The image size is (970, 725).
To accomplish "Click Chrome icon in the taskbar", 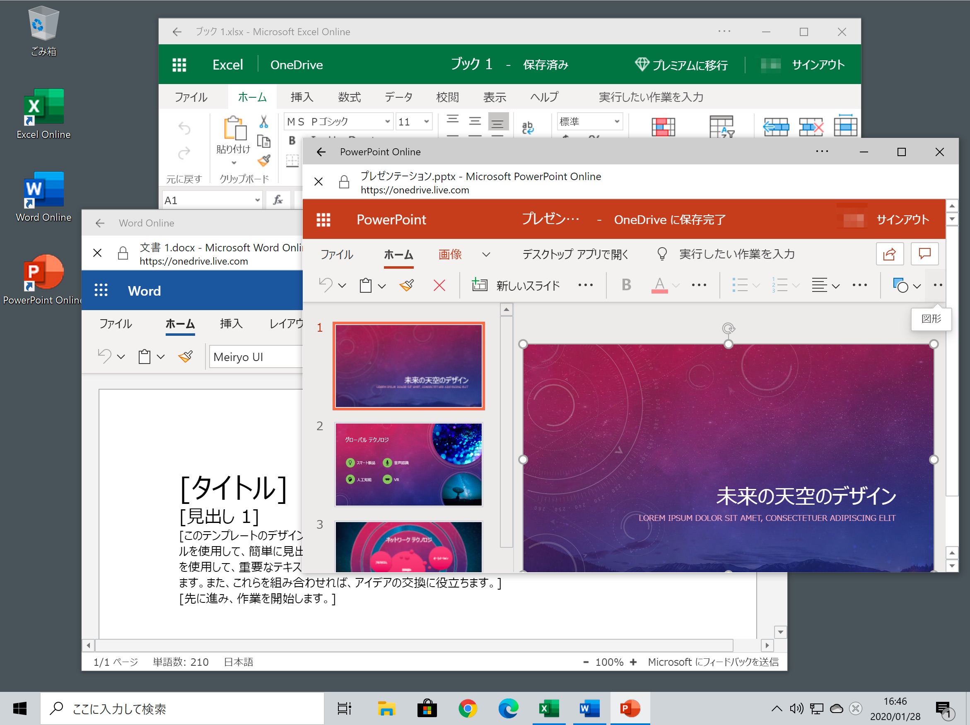I will [468, 708].
